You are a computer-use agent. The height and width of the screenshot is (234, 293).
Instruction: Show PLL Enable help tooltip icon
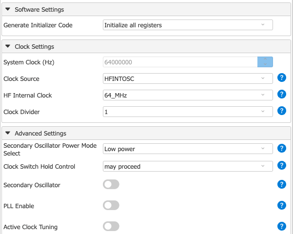tap(281, 205)
